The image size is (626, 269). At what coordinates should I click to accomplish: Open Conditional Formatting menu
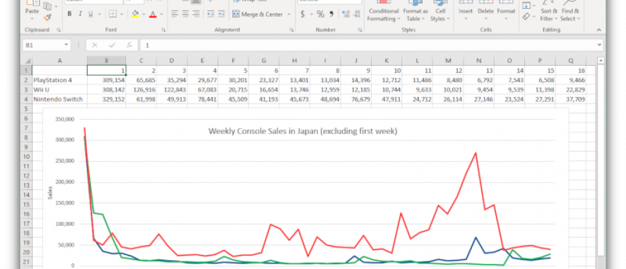[x=383, y=11]
